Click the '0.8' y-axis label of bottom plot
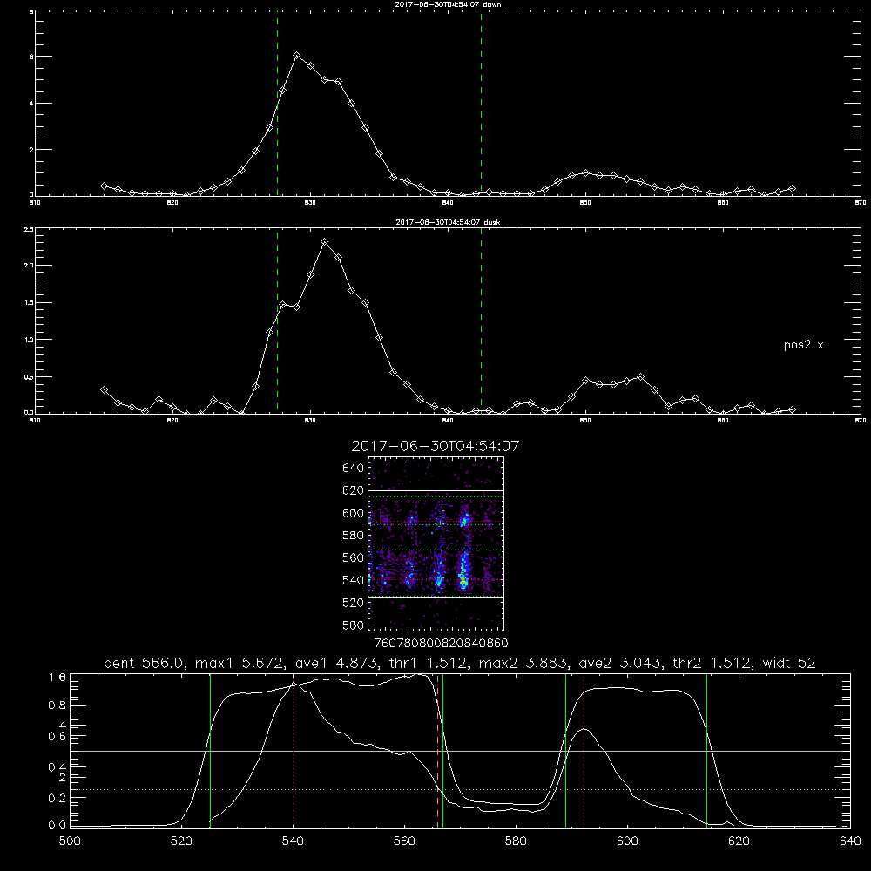The height and width of the screenshot is (871, 871). [57, 706]
